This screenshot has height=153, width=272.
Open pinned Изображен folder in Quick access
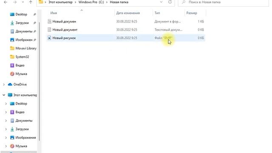[x=24, y=40]
